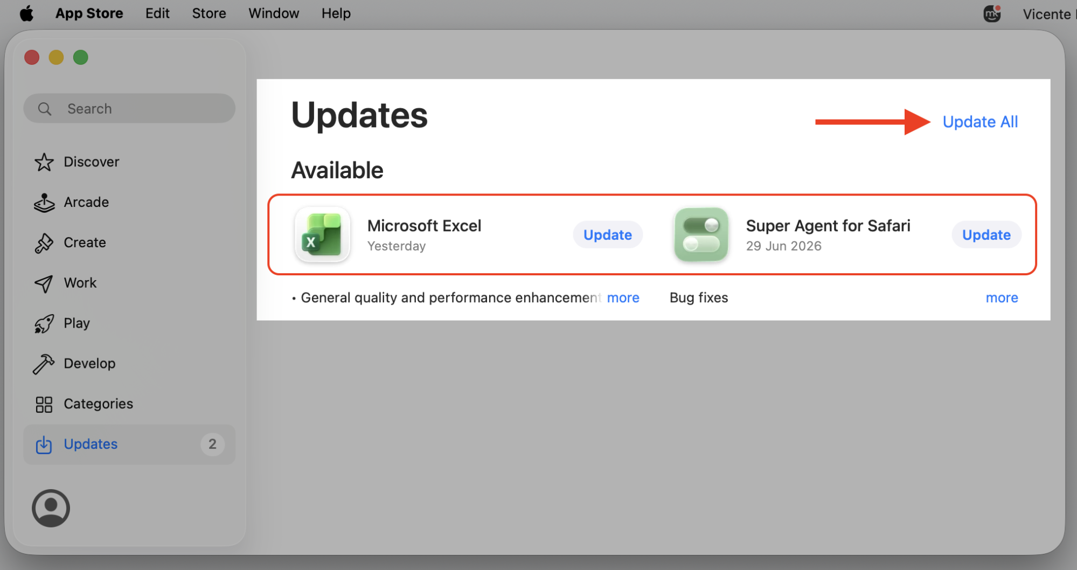Expand more notes for Bug fixes
Viewport: 1077px width, 570px height.
point(1002,298)
